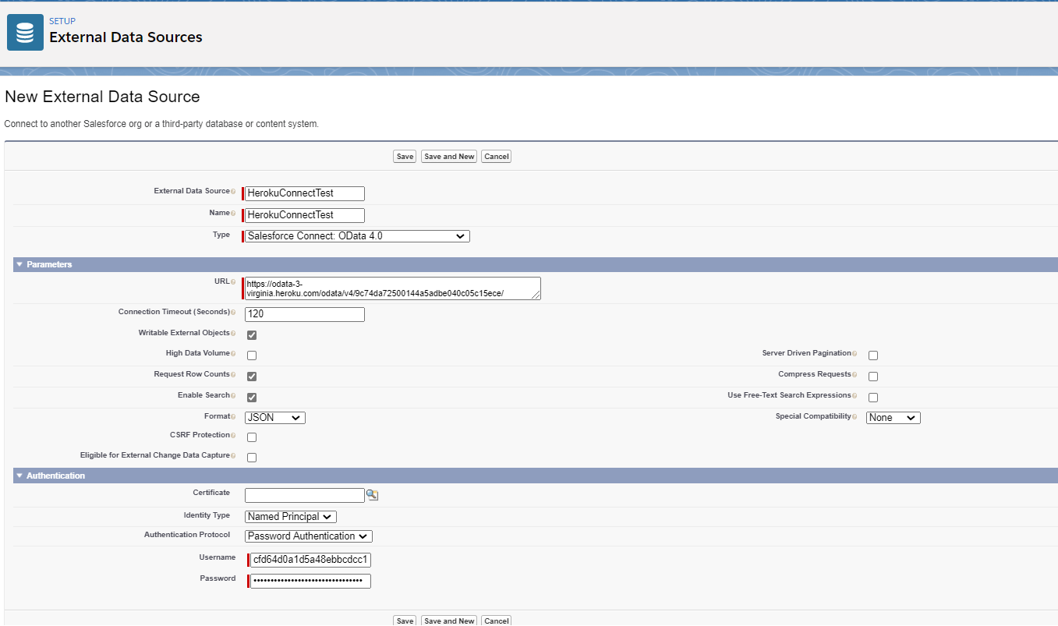
Task: Enable the High Data Volume checkbox
Action: click(x=252, y=355)
